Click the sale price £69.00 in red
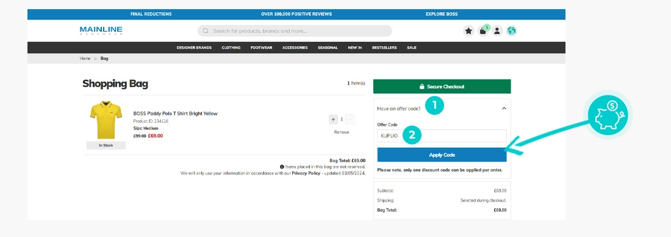The height and width of the screenshot is (237, 671). click(x=156, y=136)
